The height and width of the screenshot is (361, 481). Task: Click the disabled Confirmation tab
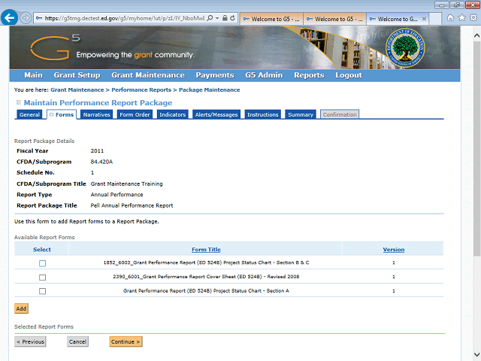point(340,114)
